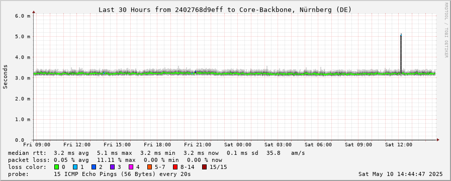
Task: Click the '3.0 m' y-axis value
Action: click(23, 78)
